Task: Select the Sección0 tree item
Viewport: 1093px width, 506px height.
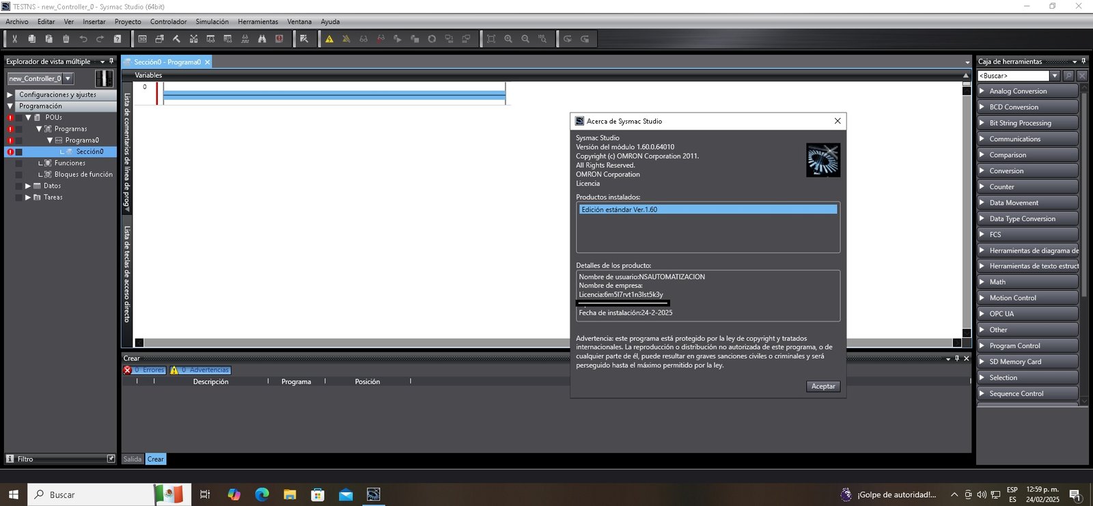Action: (89, 152)
